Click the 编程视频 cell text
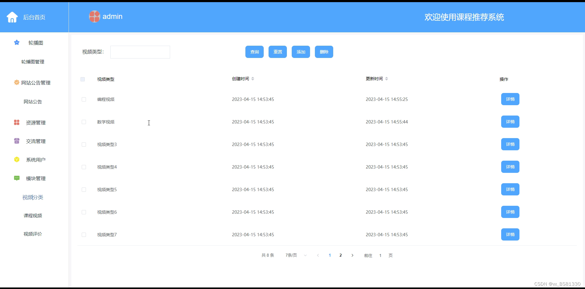Image resolution: width=585 pixels, height=289 pixels. 106,99
